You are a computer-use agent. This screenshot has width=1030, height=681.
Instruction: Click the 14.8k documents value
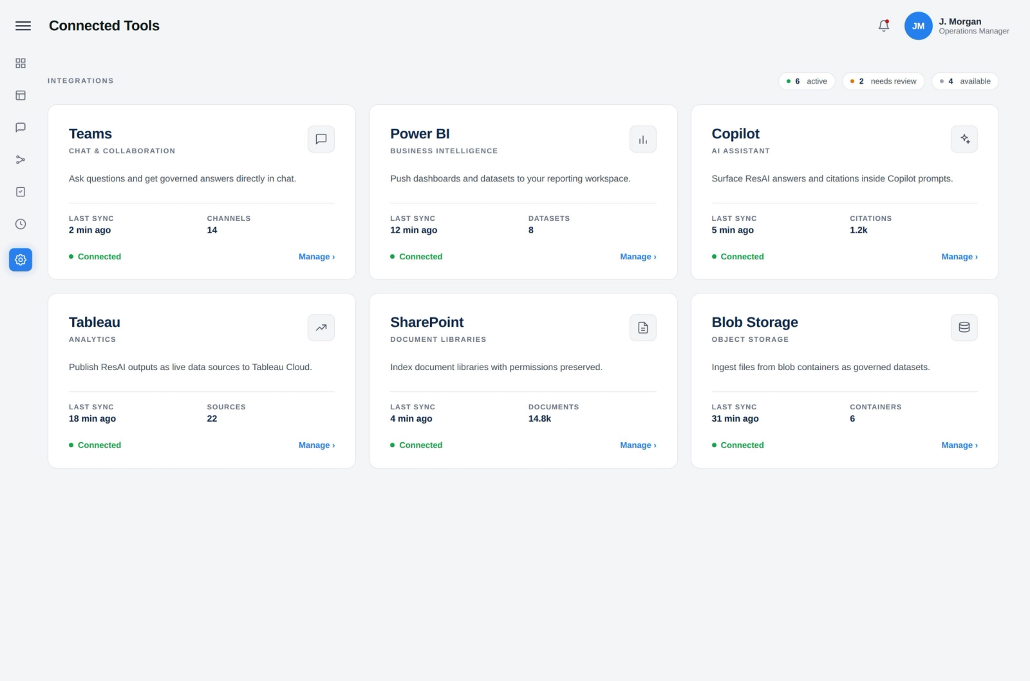pyautogui.click(x=539, y=418)
